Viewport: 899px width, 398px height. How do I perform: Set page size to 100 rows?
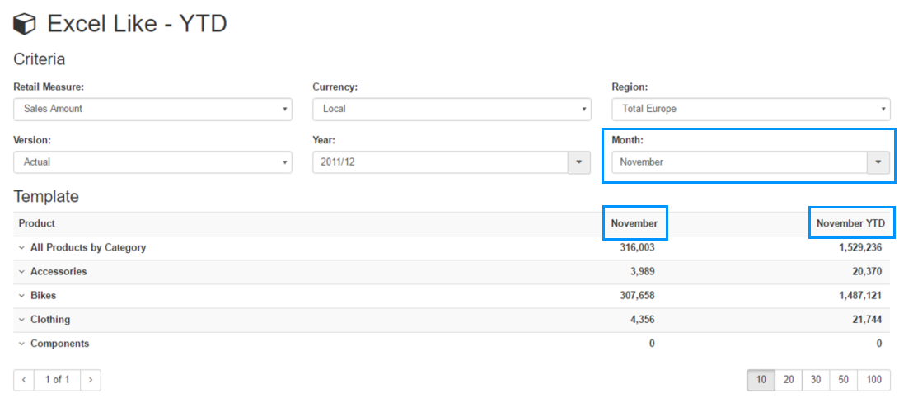(x=873, y=380)
